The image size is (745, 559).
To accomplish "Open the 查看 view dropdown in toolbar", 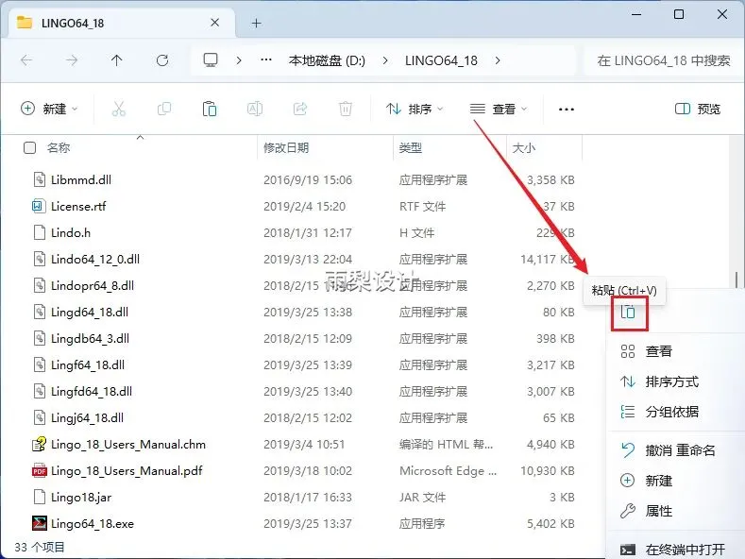I will coord(499,109).
